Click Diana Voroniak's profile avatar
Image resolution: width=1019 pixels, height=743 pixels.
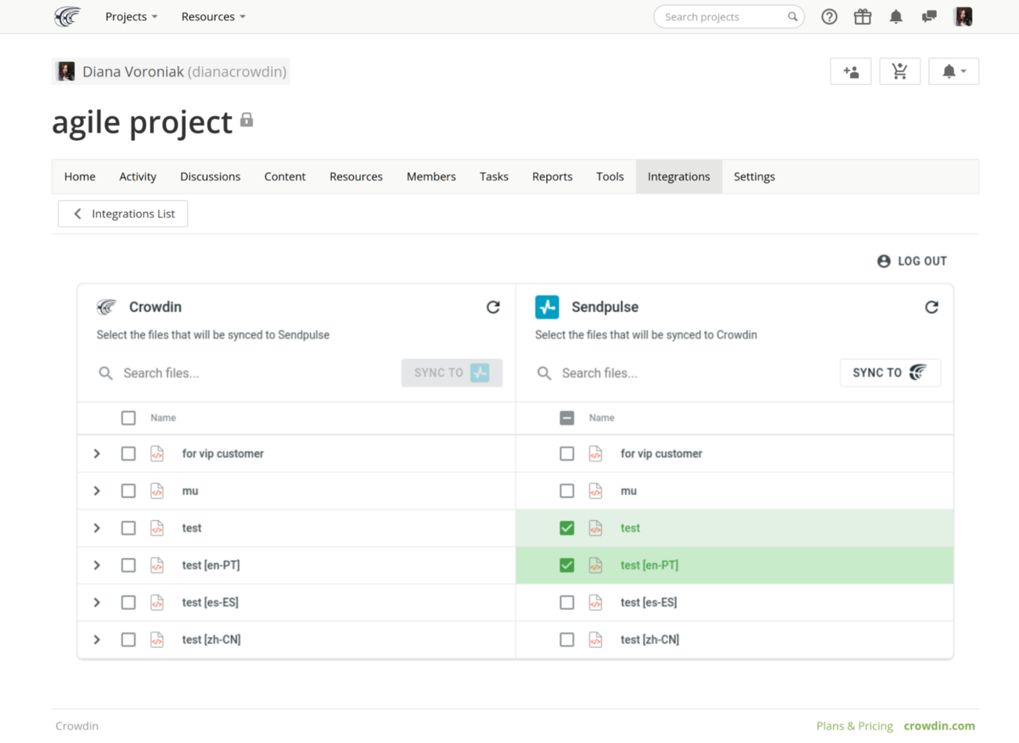click(66, 72)
